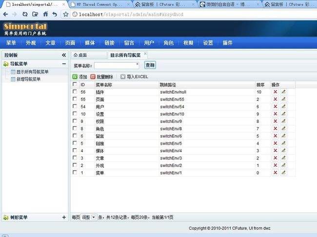Check the box for row ID 56

pyautogui.click(x=75, y=92)
